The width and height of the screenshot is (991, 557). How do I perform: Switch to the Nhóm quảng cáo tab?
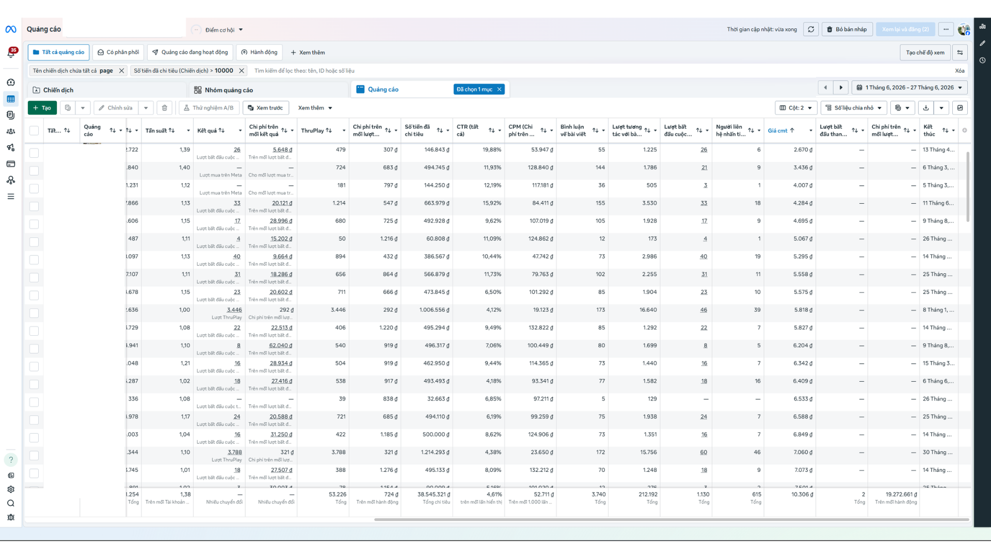coord(268,90)
